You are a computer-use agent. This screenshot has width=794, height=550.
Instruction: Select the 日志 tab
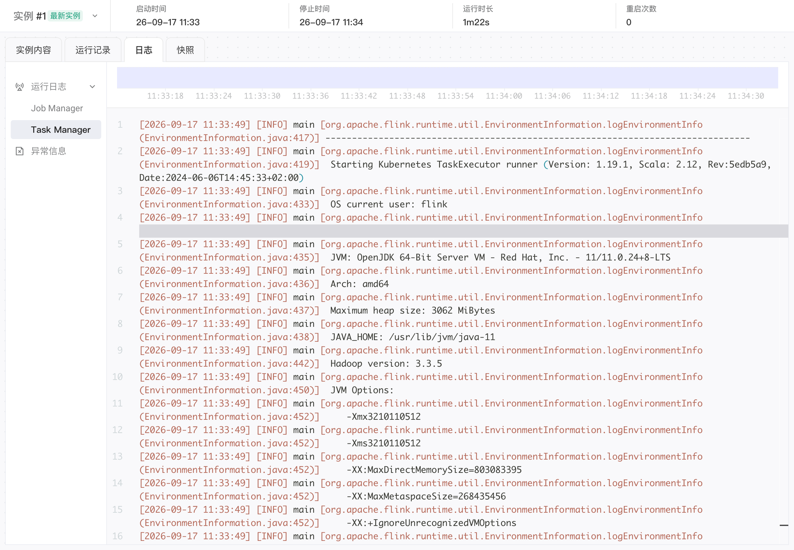click(x=144, y=50)
